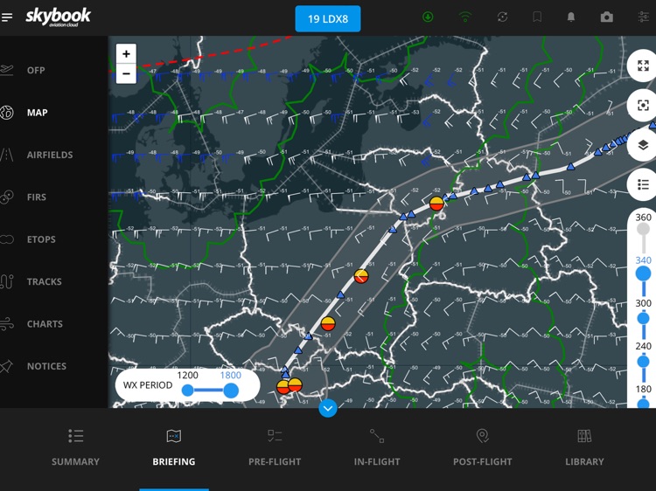Open the hamburger menu
The height and width of the screenshot is (491, 656).
(7, 17)
